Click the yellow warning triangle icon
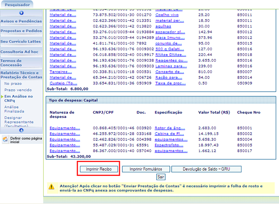Screen dimensions: 279x204 pos(51,187)
